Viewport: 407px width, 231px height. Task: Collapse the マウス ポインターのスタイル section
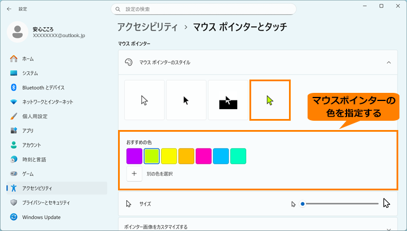pos(388,63)
